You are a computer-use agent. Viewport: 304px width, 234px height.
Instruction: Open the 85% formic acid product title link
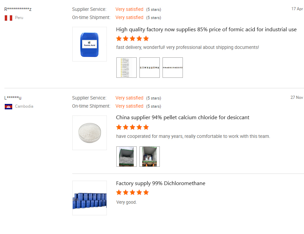pos(206,30)
